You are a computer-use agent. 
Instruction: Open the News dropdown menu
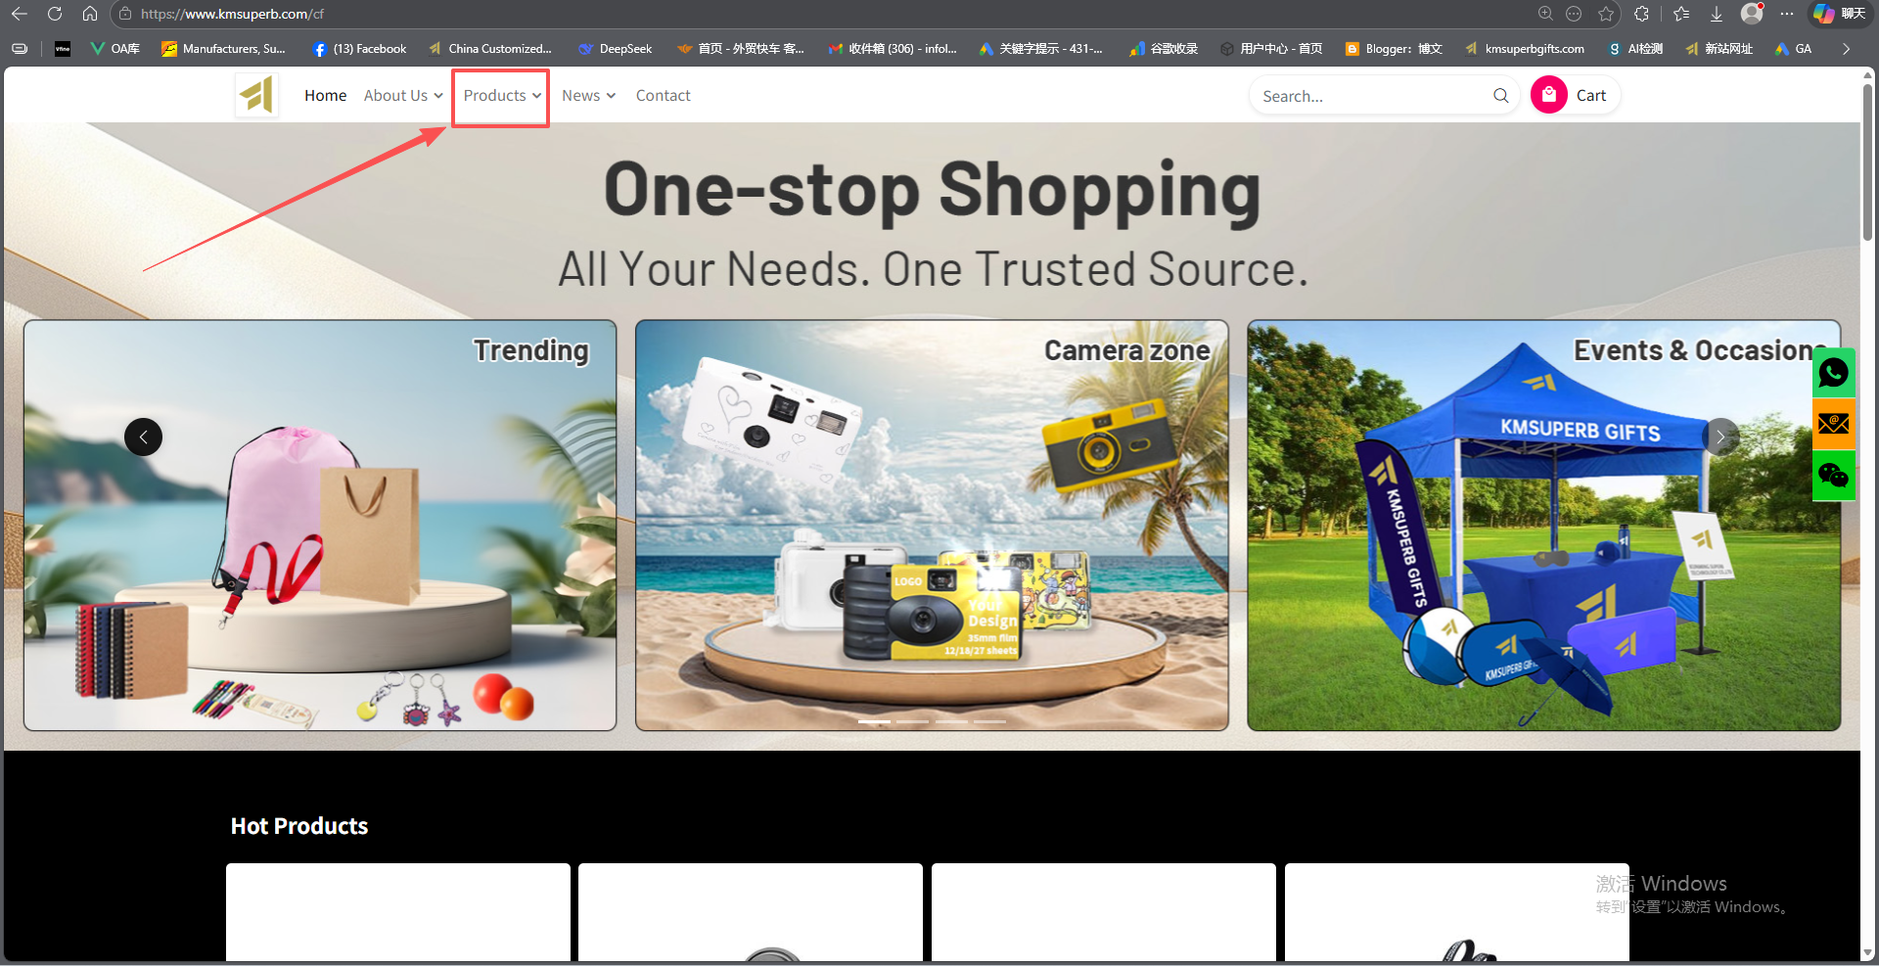pyautogui.click(x=588, y=96)
